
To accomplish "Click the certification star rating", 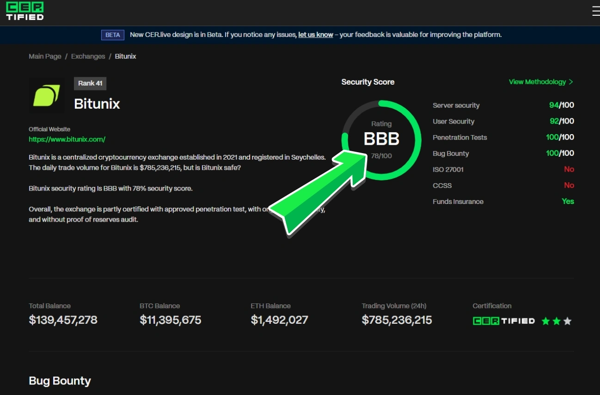I will coord(557,321).
